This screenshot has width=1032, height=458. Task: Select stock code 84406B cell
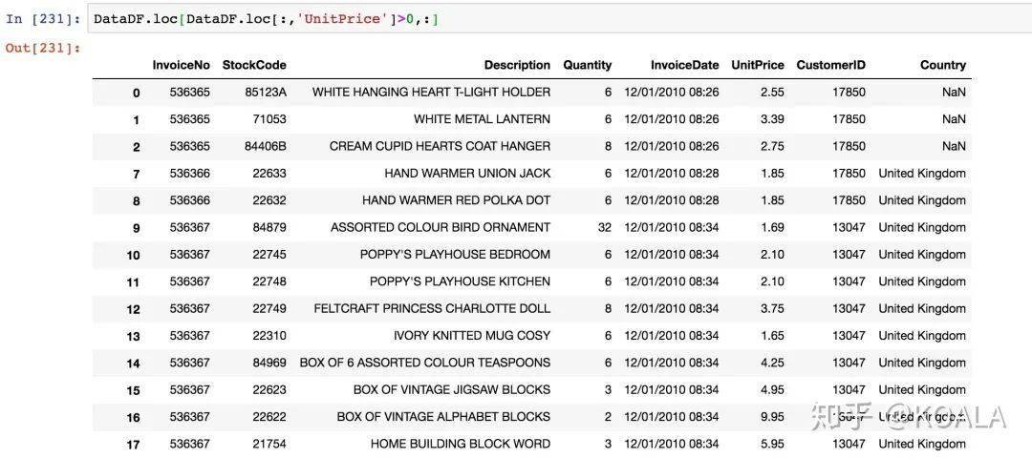pos(266,146)
